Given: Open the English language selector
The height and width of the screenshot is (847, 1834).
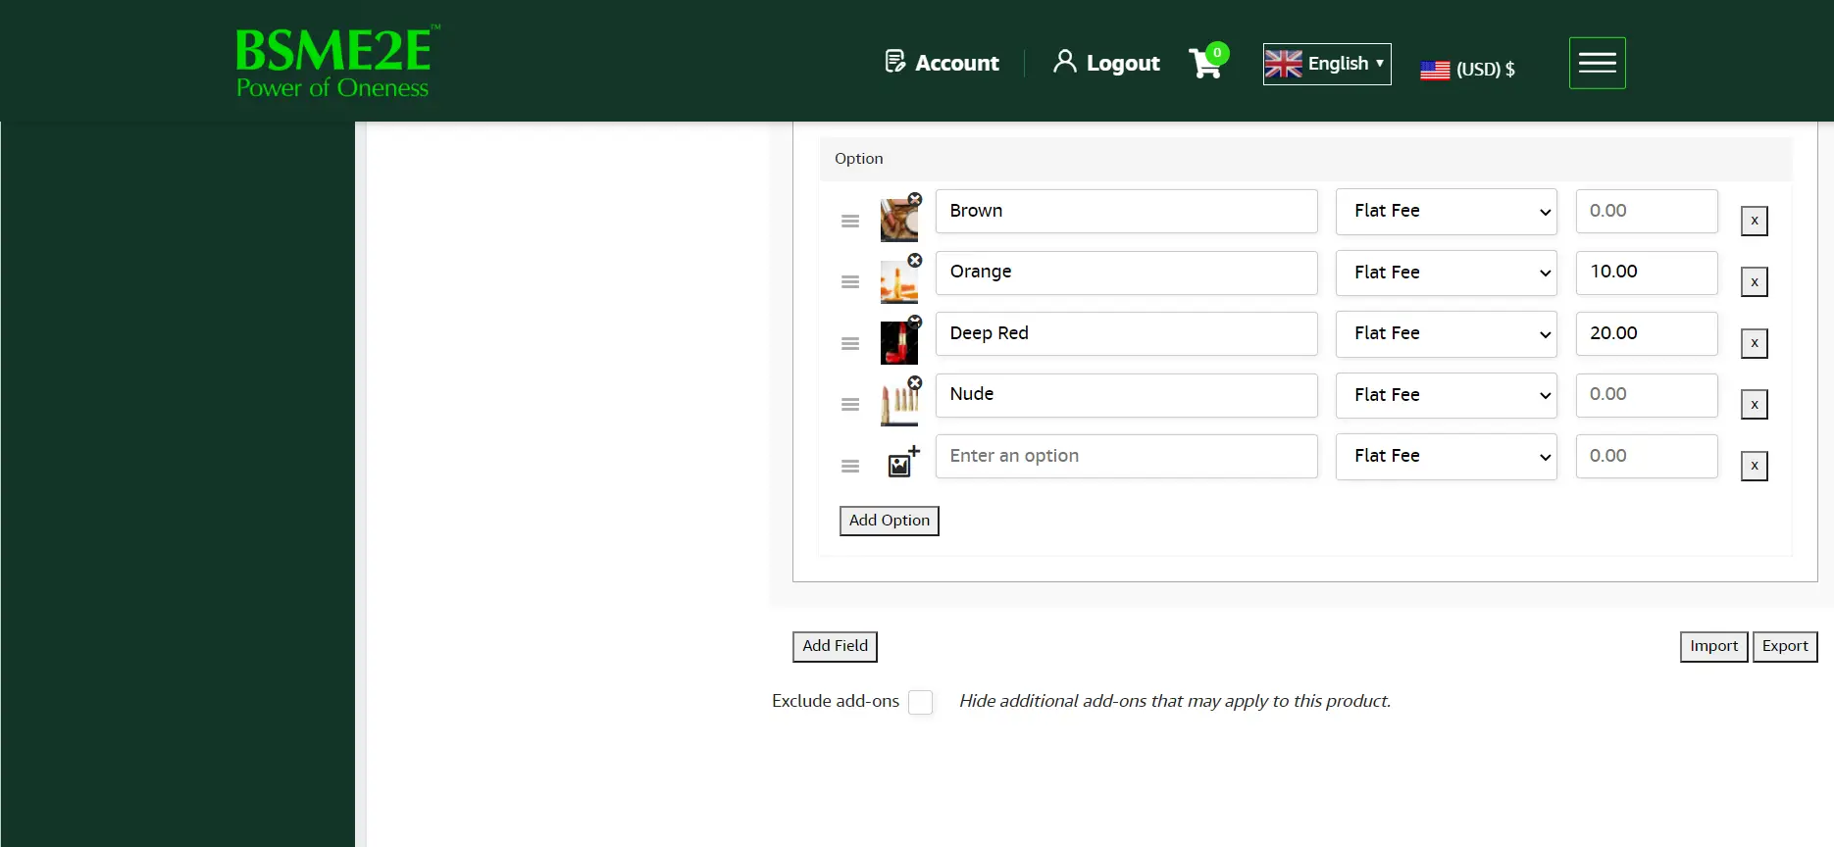Looking at the screenshot, I should pyautogui.click(x=1327, y=64).
